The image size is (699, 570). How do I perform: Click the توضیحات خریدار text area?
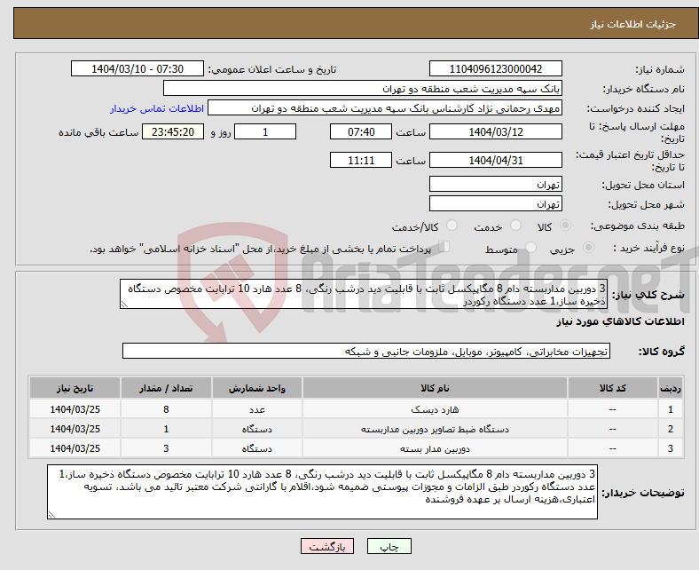coord(322,492)
